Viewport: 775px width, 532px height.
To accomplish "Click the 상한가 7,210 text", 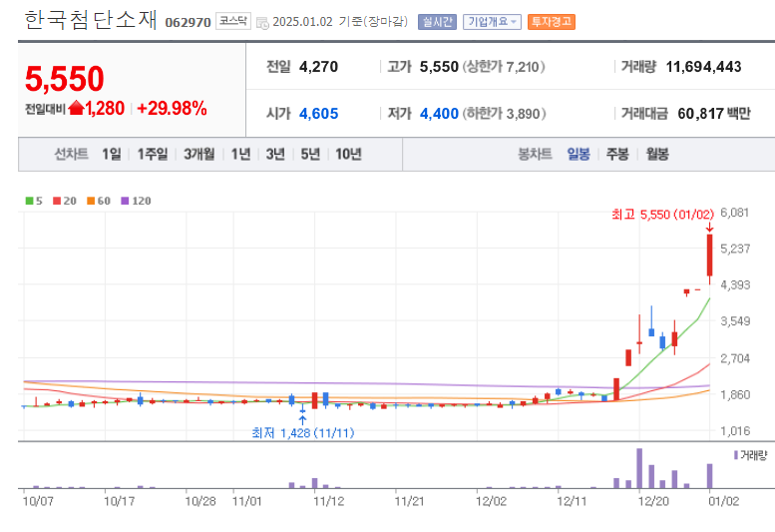I will coord(504,67).
